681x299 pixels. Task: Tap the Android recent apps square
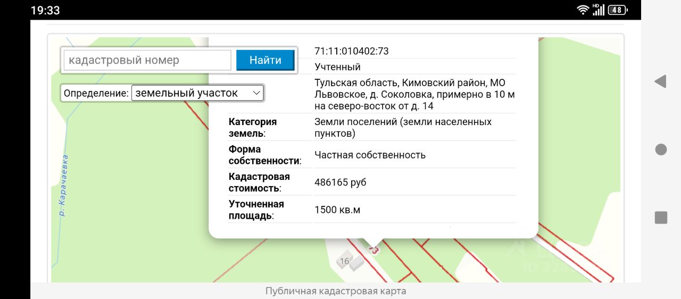pyautogui.click(x=661, y=218)
